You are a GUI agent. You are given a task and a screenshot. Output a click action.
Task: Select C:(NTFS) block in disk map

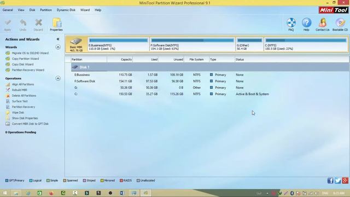306,44
